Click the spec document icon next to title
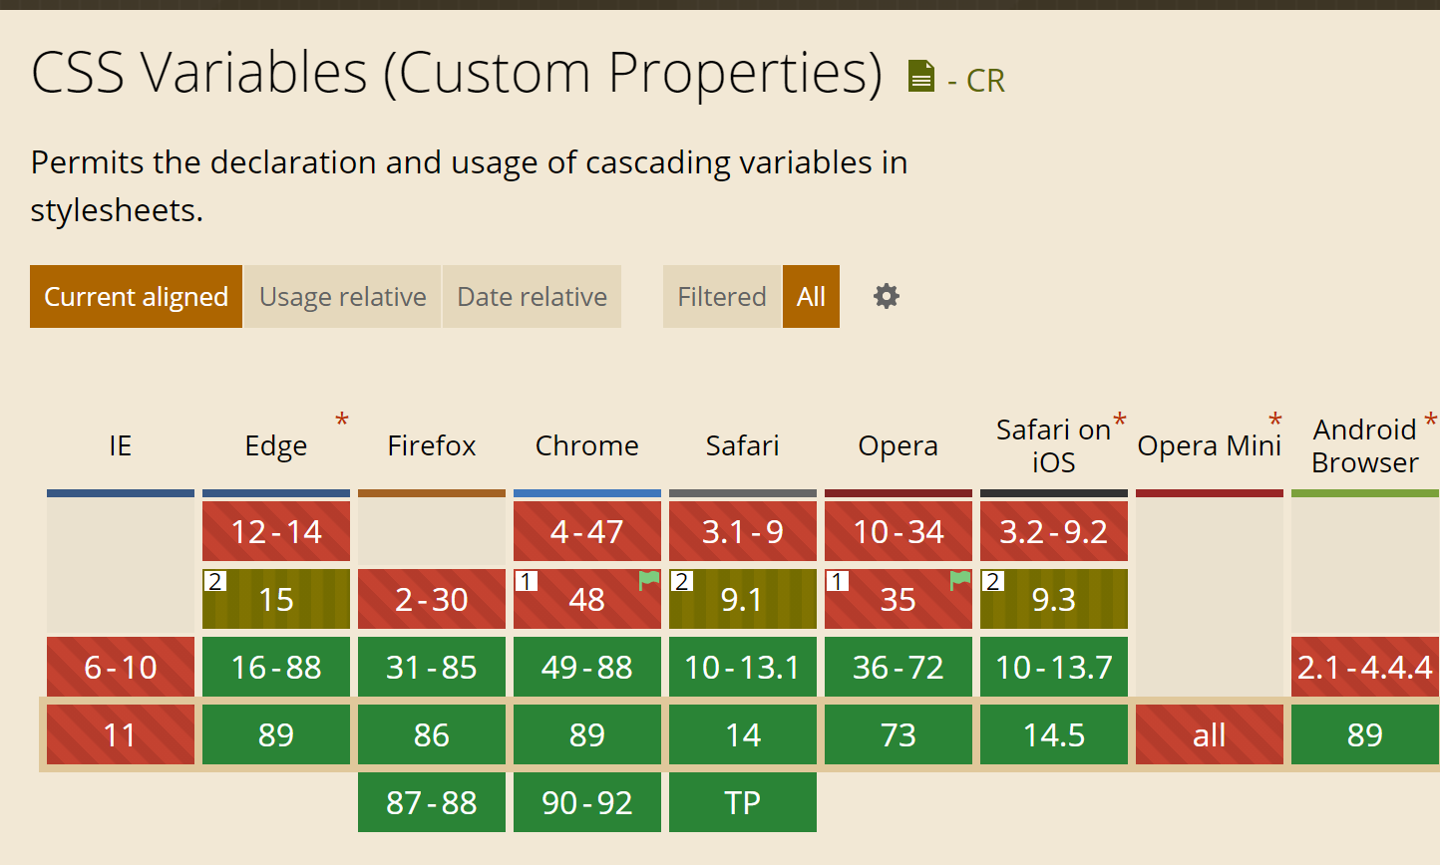Image resolution: width=1440 pixels, height=865 pixels. [921, 77]
